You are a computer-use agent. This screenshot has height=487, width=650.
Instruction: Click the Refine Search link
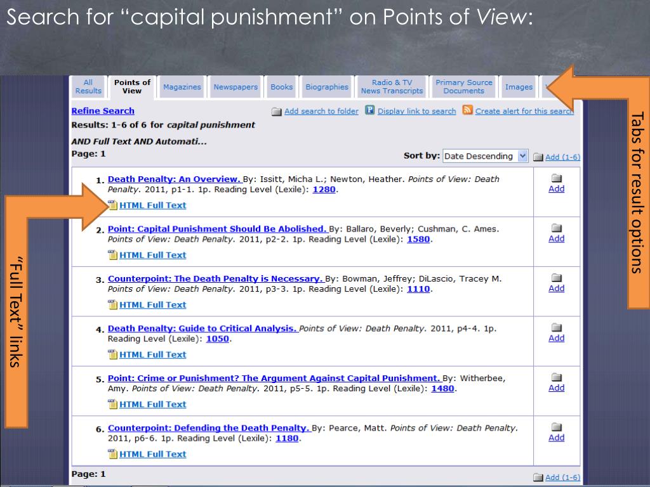[103, 111]
